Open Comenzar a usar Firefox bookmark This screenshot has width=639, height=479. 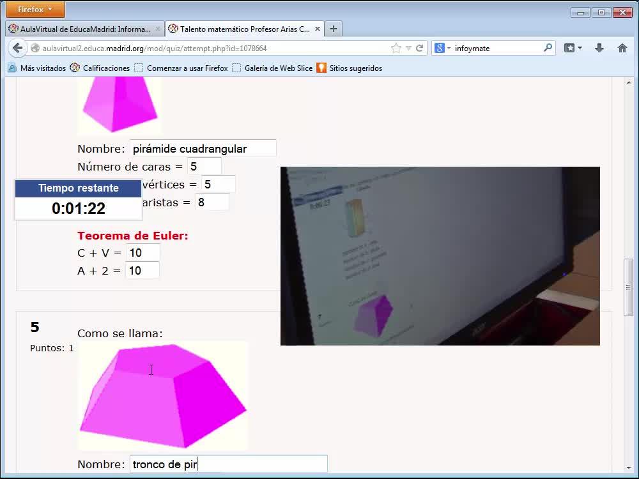click(181, 68)
